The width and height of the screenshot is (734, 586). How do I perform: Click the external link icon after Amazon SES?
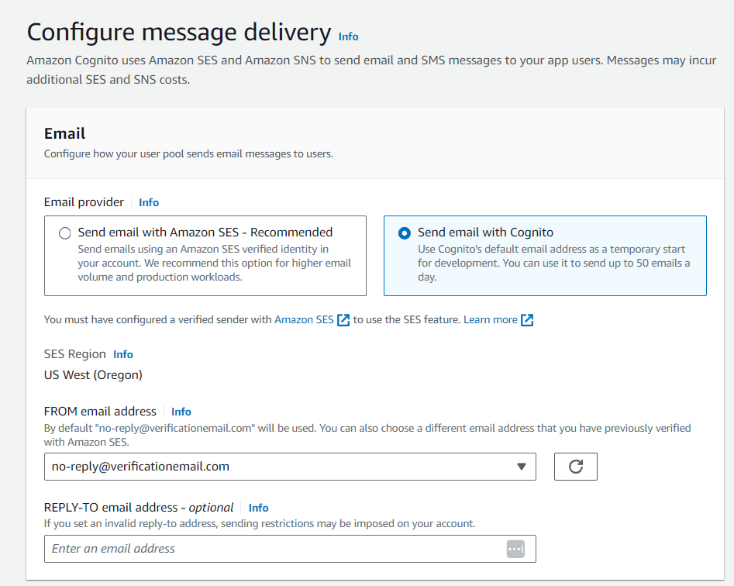pos(343,320)
